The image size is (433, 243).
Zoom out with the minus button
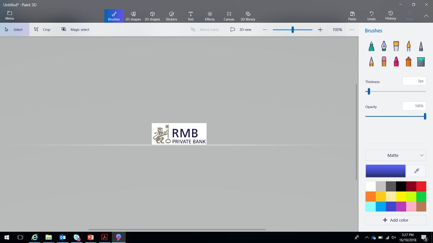265,29
